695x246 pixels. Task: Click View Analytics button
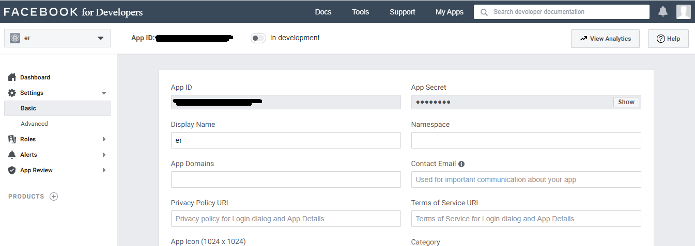click(605, 39)
